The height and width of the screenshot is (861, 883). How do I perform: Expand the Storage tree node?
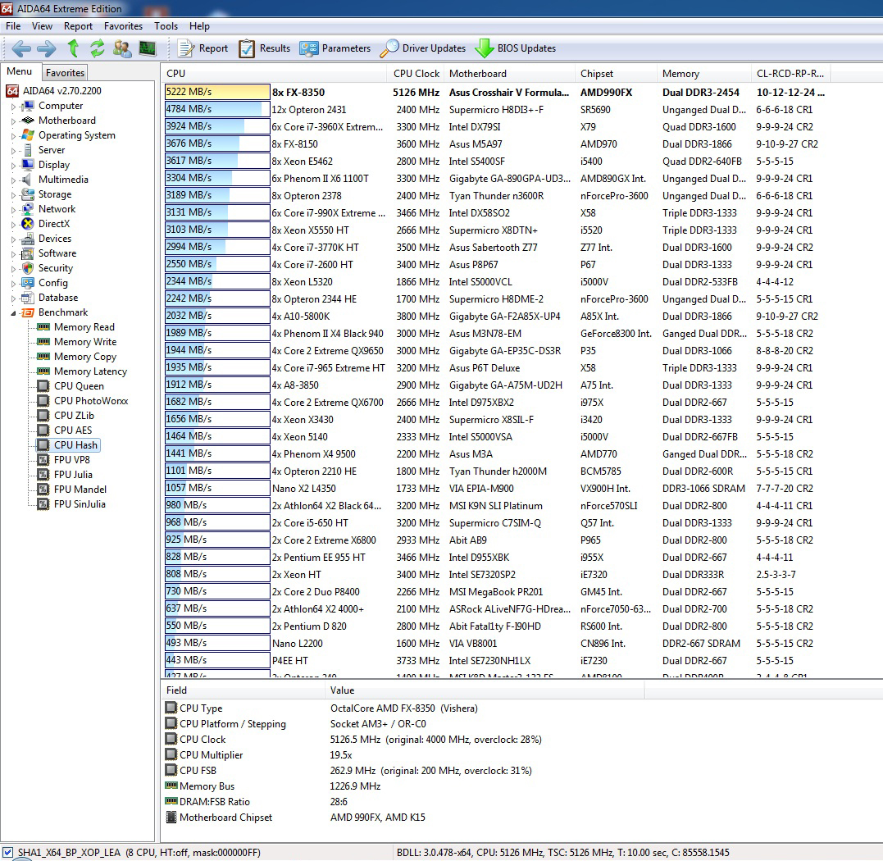[x=13, y=194]
